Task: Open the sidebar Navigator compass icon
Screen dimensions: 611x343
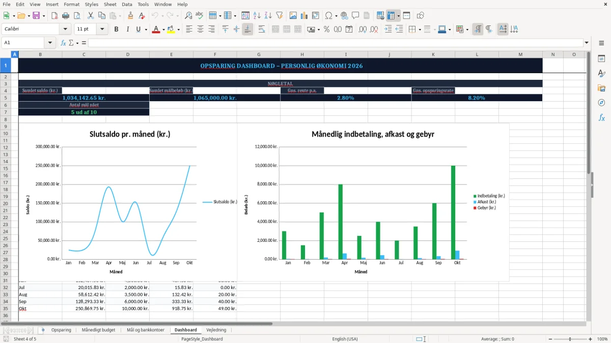Action: click(601, 103)
